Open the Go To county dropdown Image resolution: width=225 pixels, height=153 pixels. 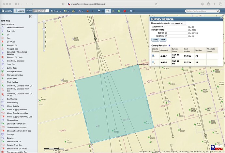pos(41,11)
